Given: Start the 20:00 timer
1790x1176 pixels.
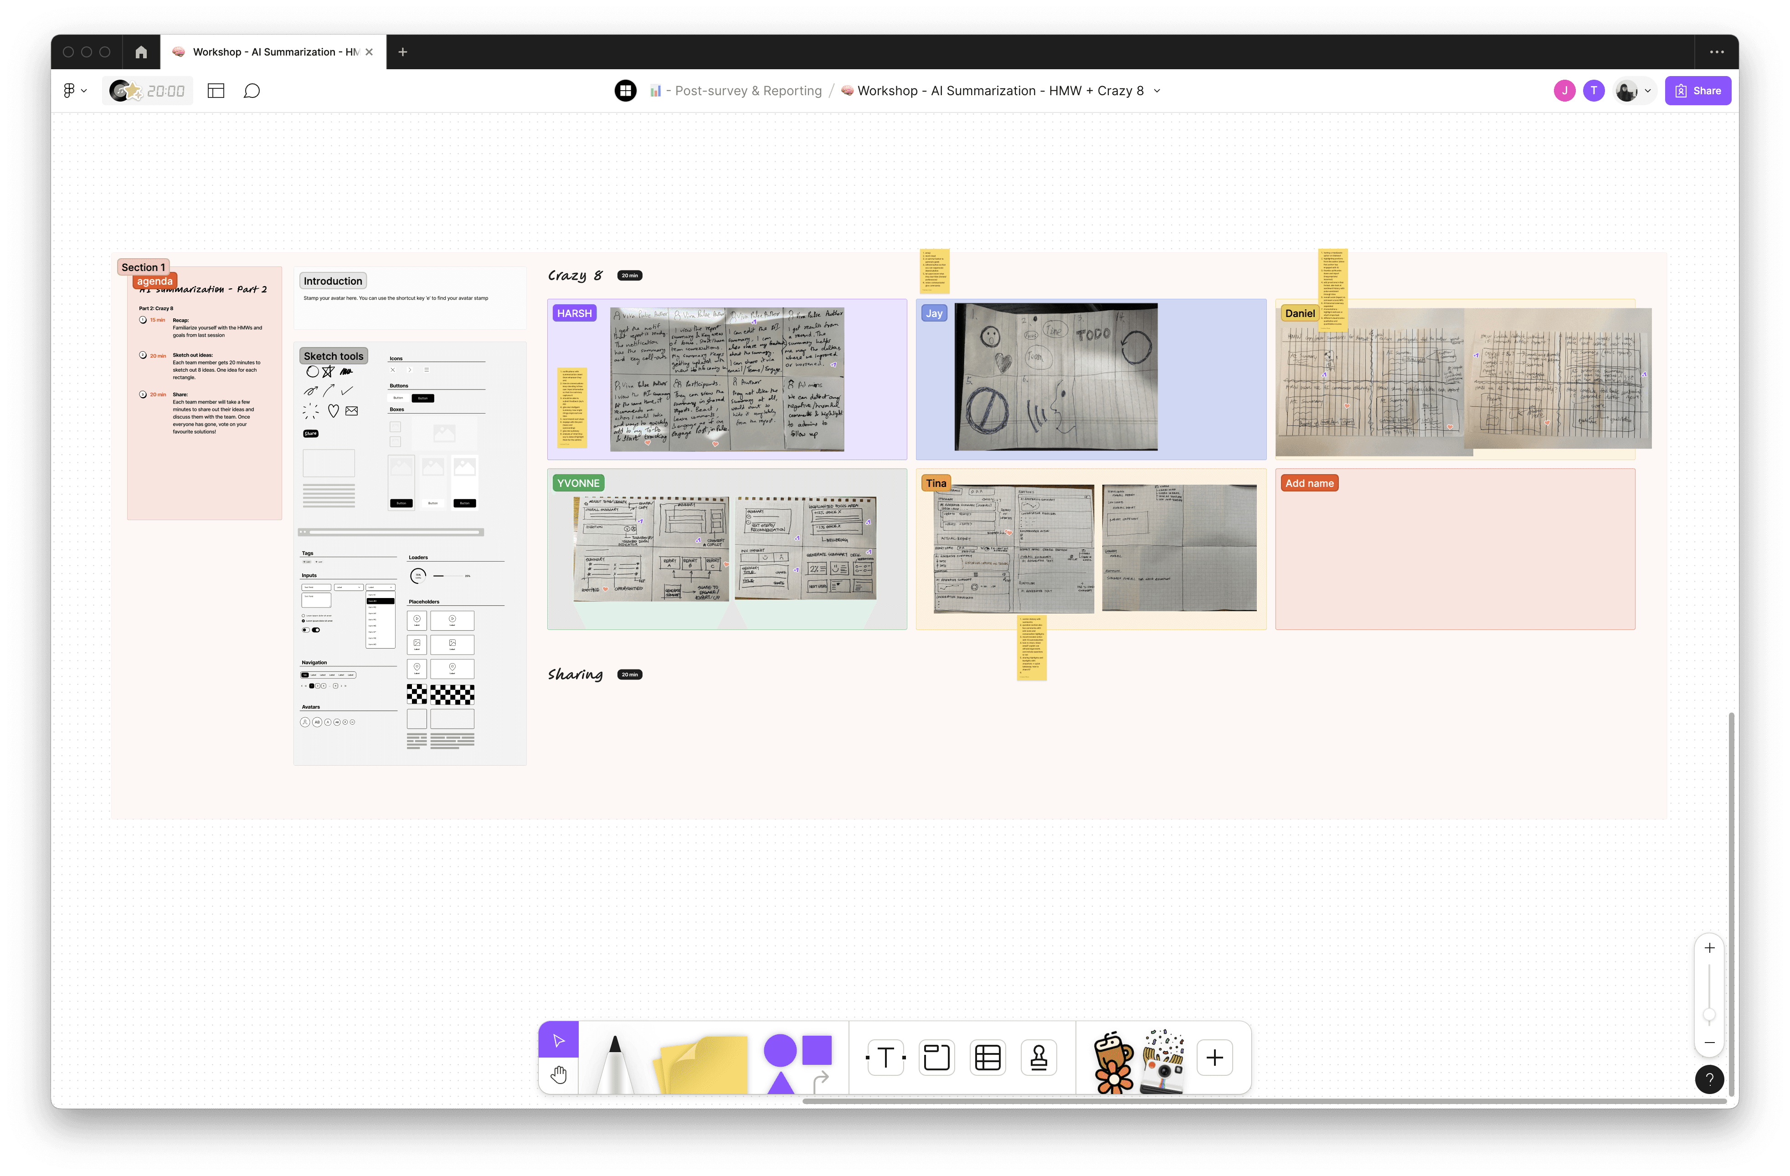Looking at the screenshot, I should 165,91.
